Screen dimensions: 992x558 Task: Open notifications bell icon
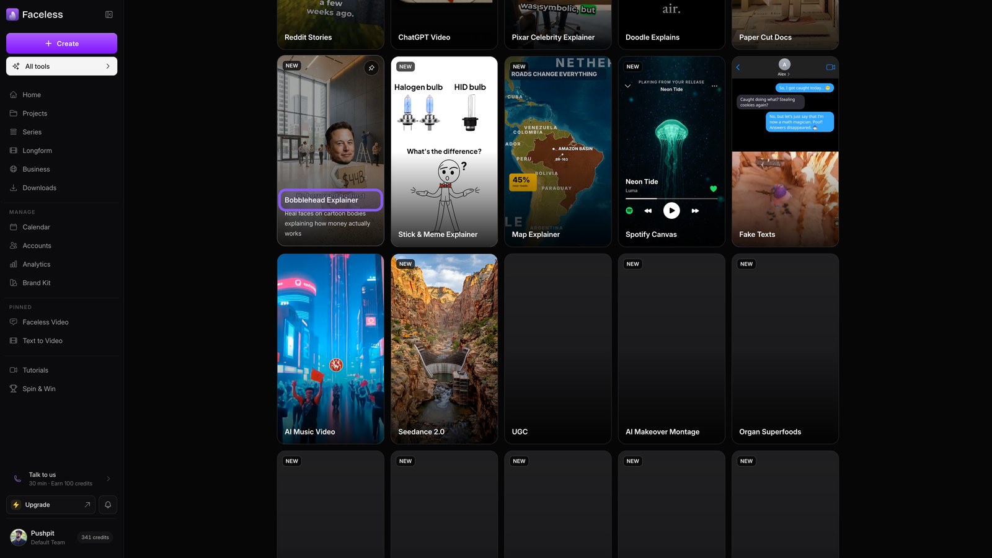pos(108,505)
